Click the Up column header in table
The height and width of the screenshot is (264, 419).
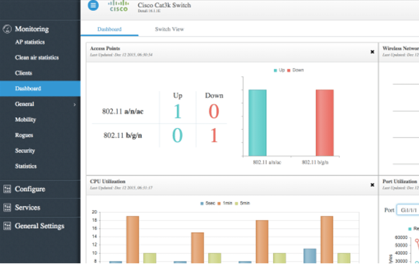click(x=178, y=95)
